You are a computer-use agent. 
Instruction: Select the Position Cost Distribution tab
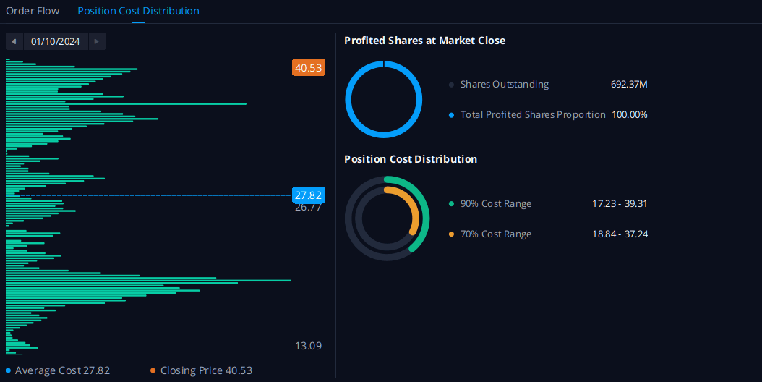[138, 11]
